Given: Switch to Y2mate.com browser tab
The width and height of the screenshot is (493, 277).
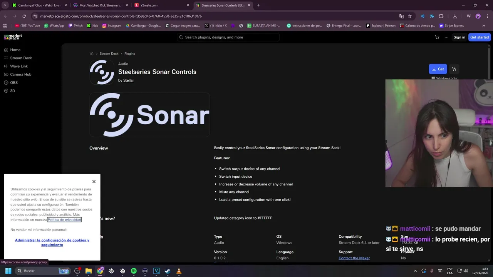Looking at the screenshot, I should (161, 5).
